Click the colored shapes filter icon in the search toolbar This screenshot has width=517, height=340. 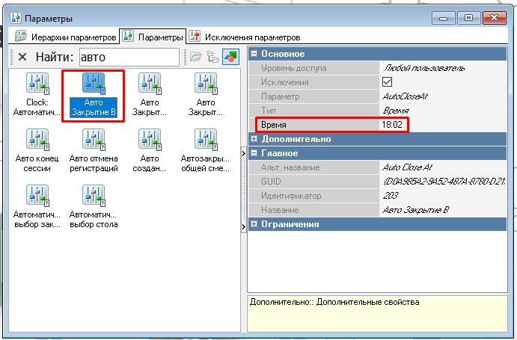(x=230, y=57)
